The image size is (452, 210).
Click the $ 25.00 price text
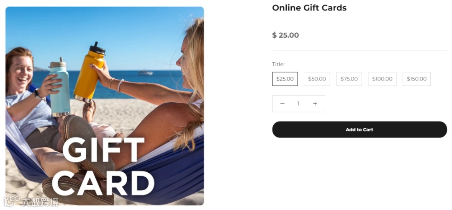[285, 35]
